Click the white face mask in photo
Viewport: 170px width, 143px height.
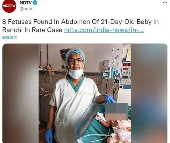[x=76, y=73]
